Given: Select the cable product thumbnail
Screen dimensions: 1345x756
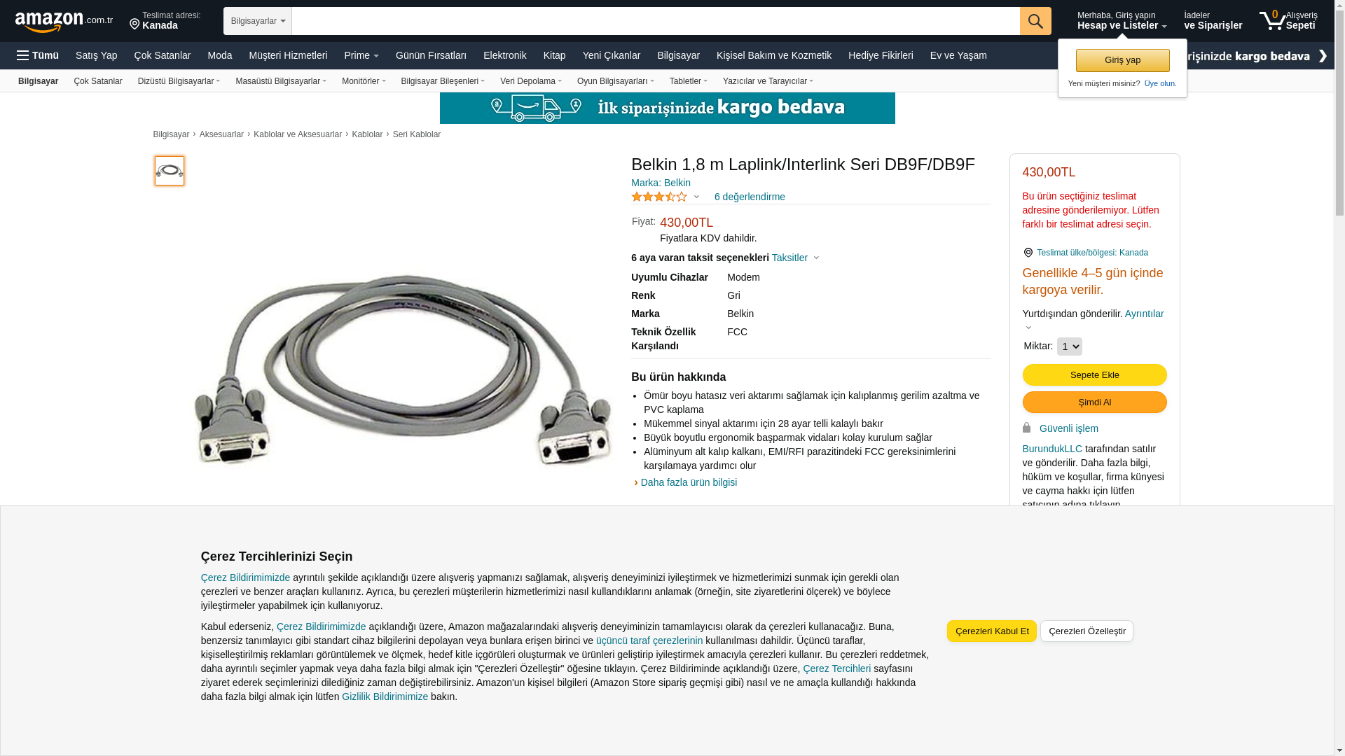Looking at the screenshot, I should (170, 171).
